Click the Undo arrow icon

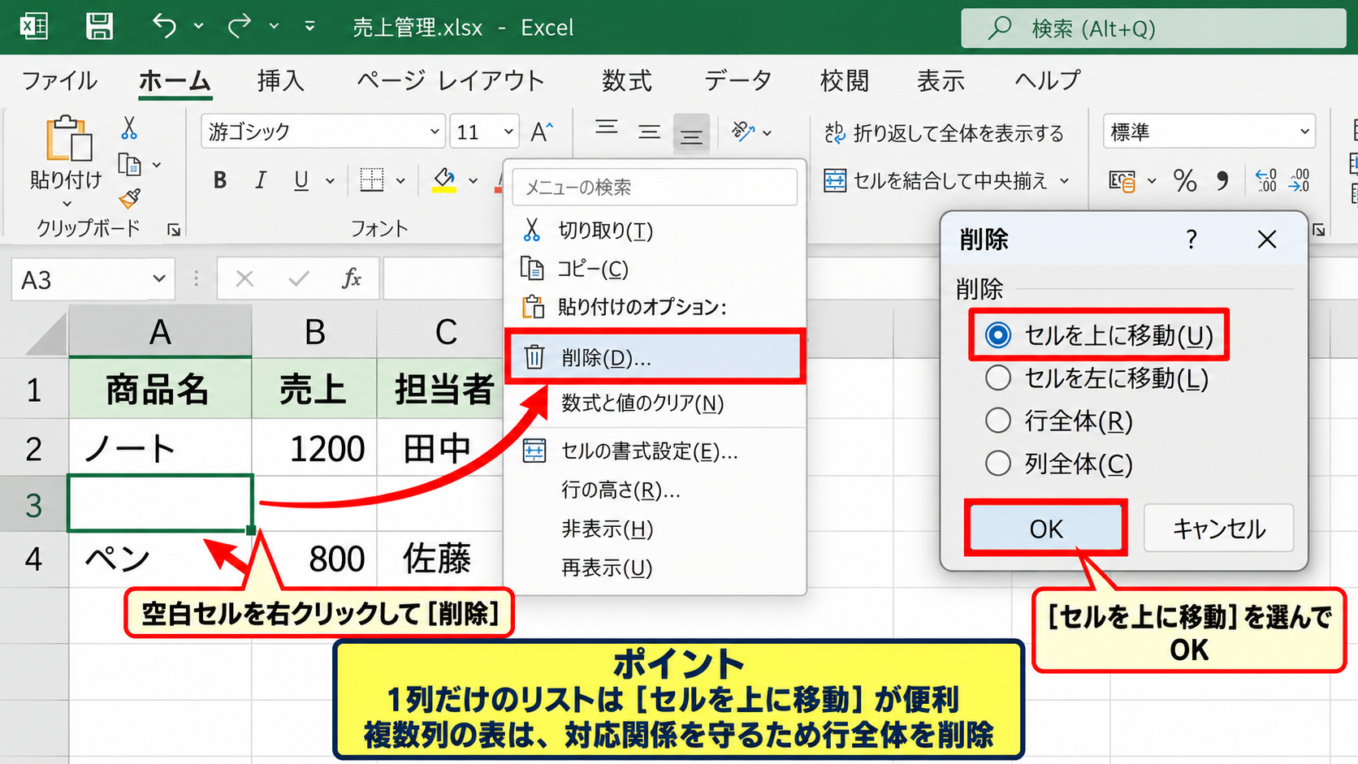click(164, 27)
